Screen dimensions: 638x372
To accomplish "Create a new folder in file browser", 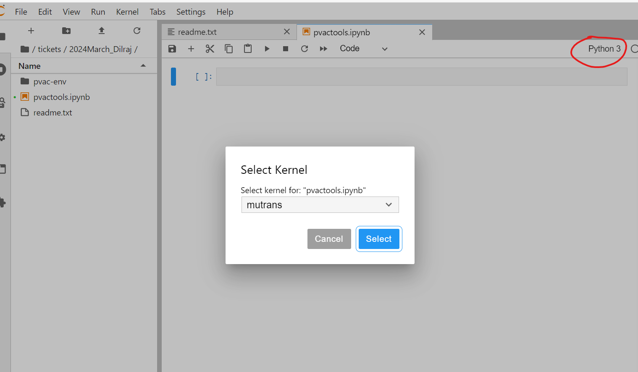I will [x=66, y=31].
